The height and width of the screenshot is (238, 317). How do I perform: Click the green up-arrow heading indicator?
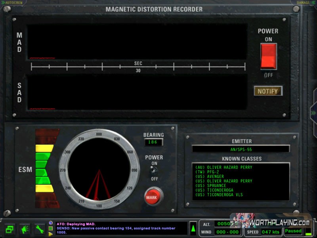point(193,228)
